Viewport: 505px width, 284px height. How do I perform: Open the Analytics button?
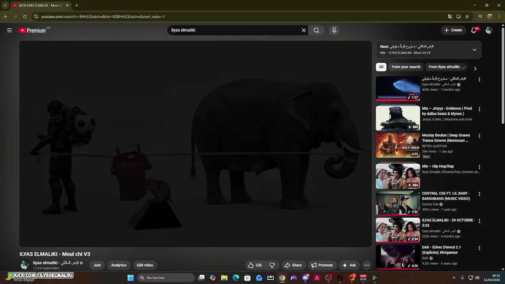tap(119, 265)
